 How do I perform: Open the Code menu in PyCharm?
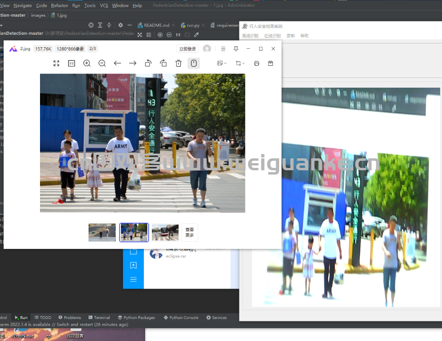coord(41,5)
